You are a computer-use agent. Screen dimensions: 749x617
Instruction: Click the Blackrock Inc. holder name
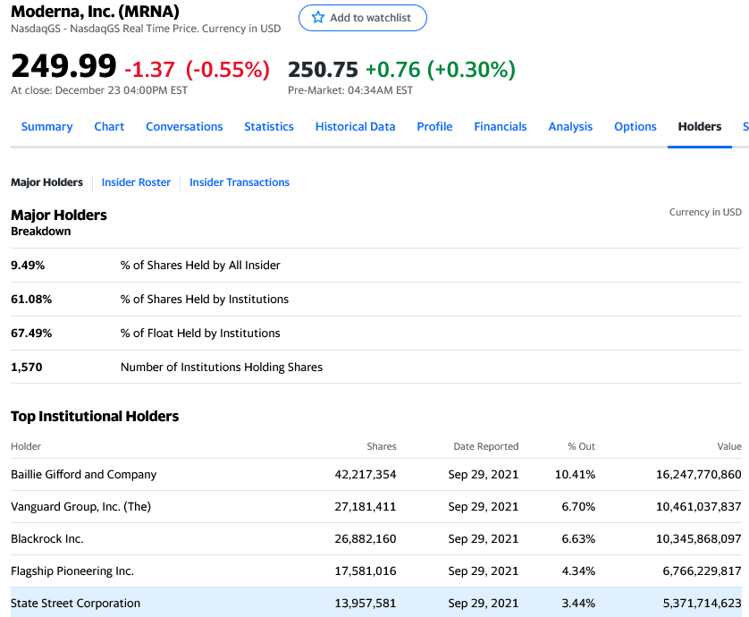coord(47,539)
